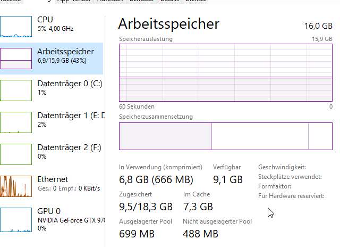Screen dimensions: 340x247
Task: Select Nicht ausgelagerter Pool value 488 MB
Action: pos(200,234)
